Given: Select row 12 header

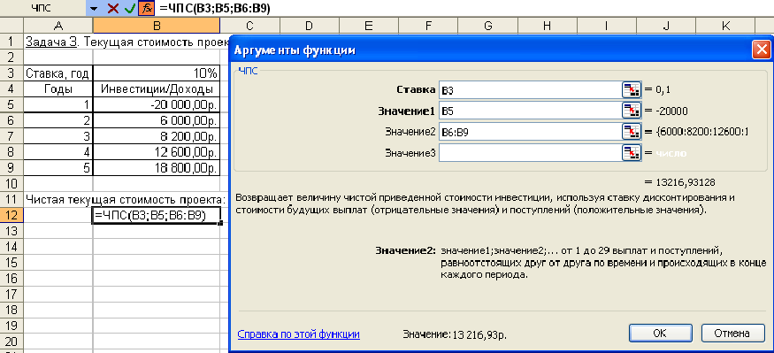Looking at the screenshot, I should [x=11, y=216].
